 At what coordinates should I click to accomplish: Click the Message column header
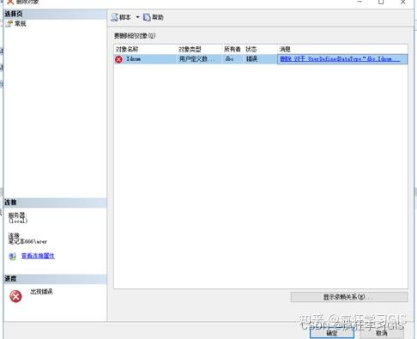click(x=285, y=49)
